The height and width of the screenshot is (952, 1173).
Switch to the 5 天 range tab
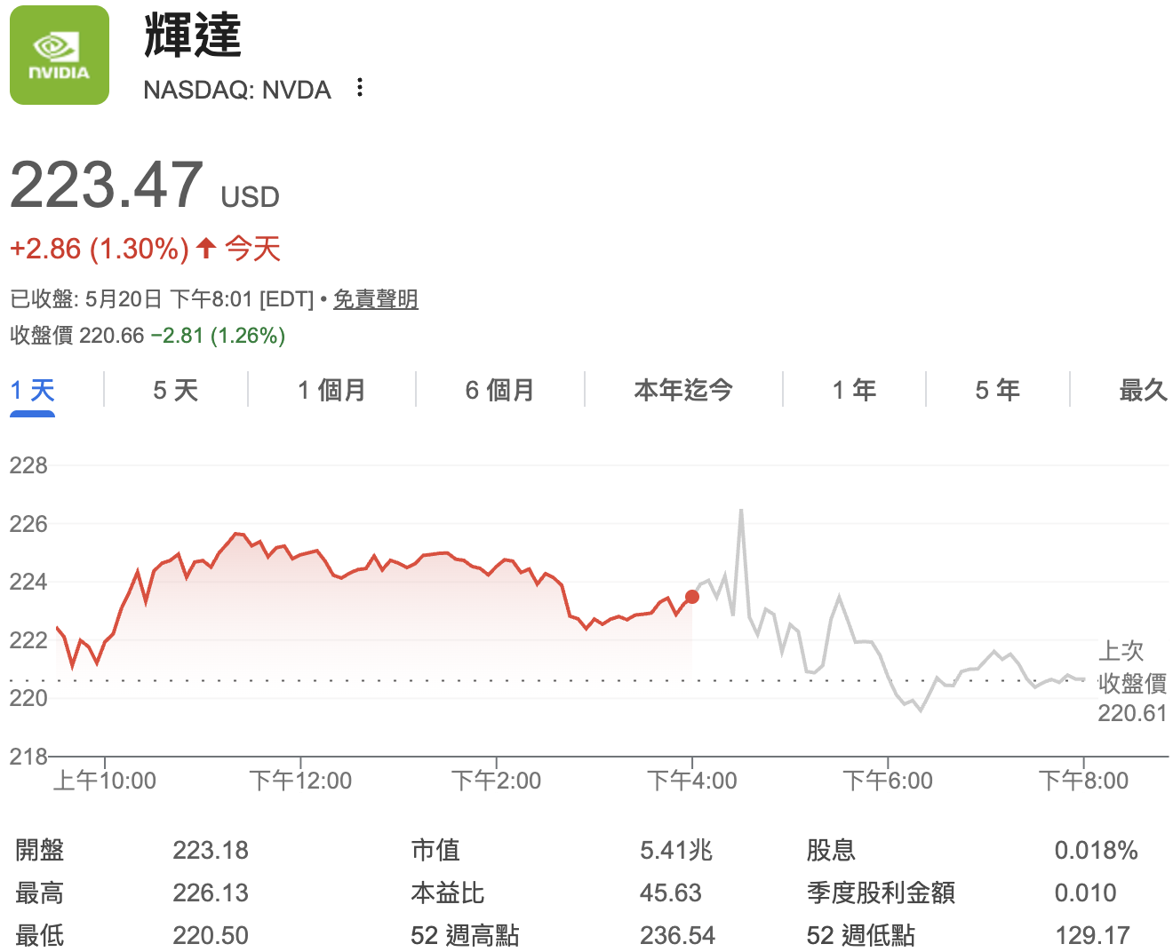[175, 390]
